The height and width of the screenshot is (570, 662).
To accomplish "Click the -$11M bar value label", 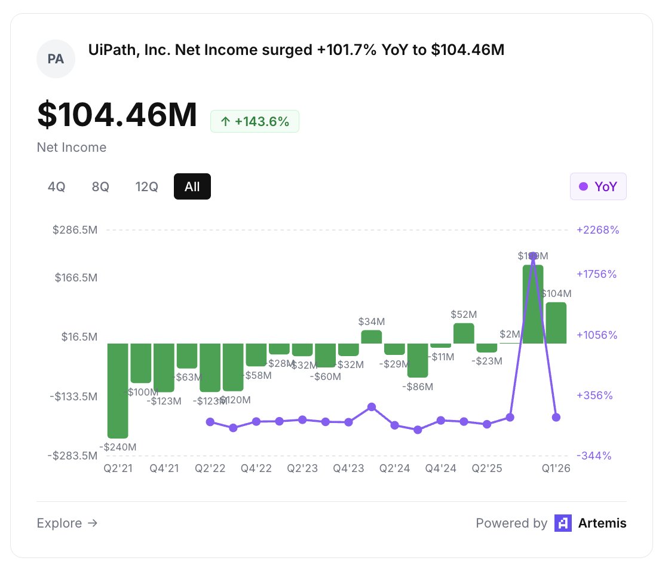I will tap(441, 357).
